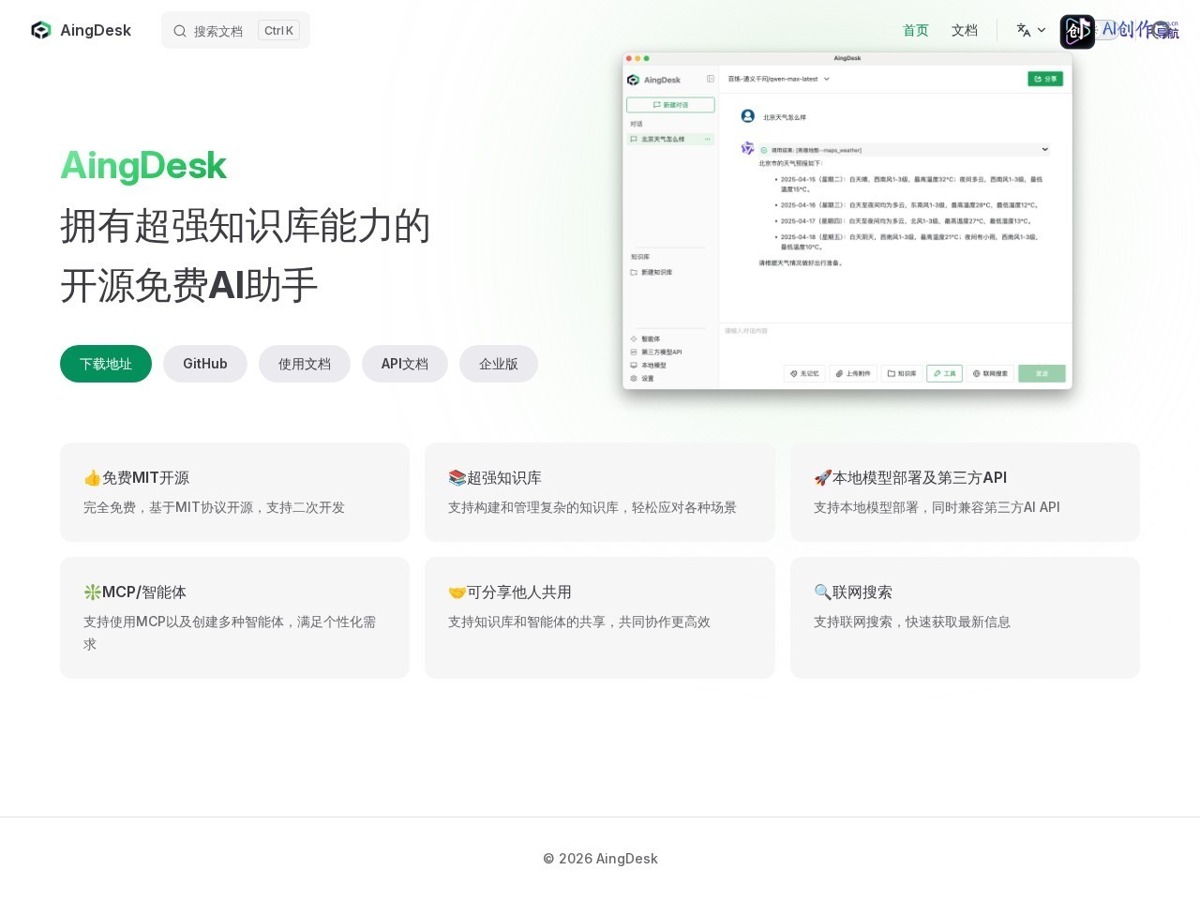This screenshot has height=900, width=1200.
Task: Select the 可分享他人共用 feature title
Action: click(510, 592)
